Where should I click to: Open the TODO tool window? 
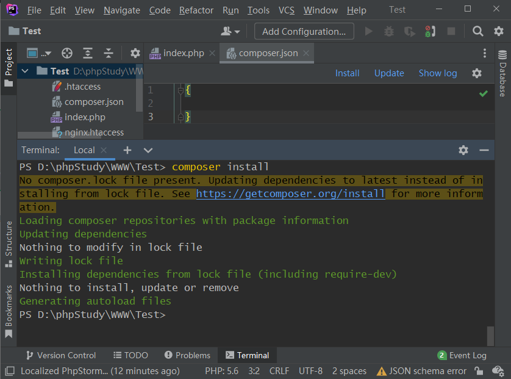coord(130,356)
